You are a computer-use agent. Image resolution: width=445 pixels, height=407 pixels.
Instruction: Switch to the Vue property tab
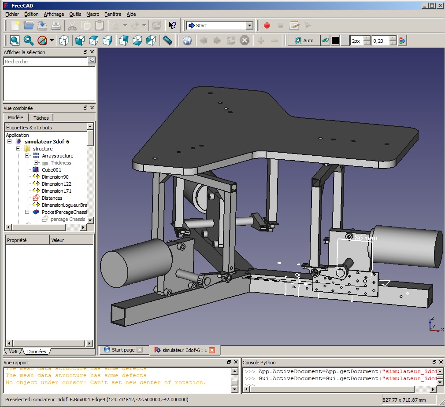coord(13,351)
